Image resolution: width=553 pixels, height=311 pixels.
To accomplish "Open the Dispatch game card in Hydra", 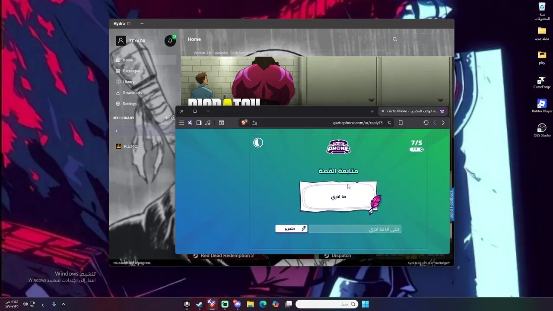I will pos(385,256).
